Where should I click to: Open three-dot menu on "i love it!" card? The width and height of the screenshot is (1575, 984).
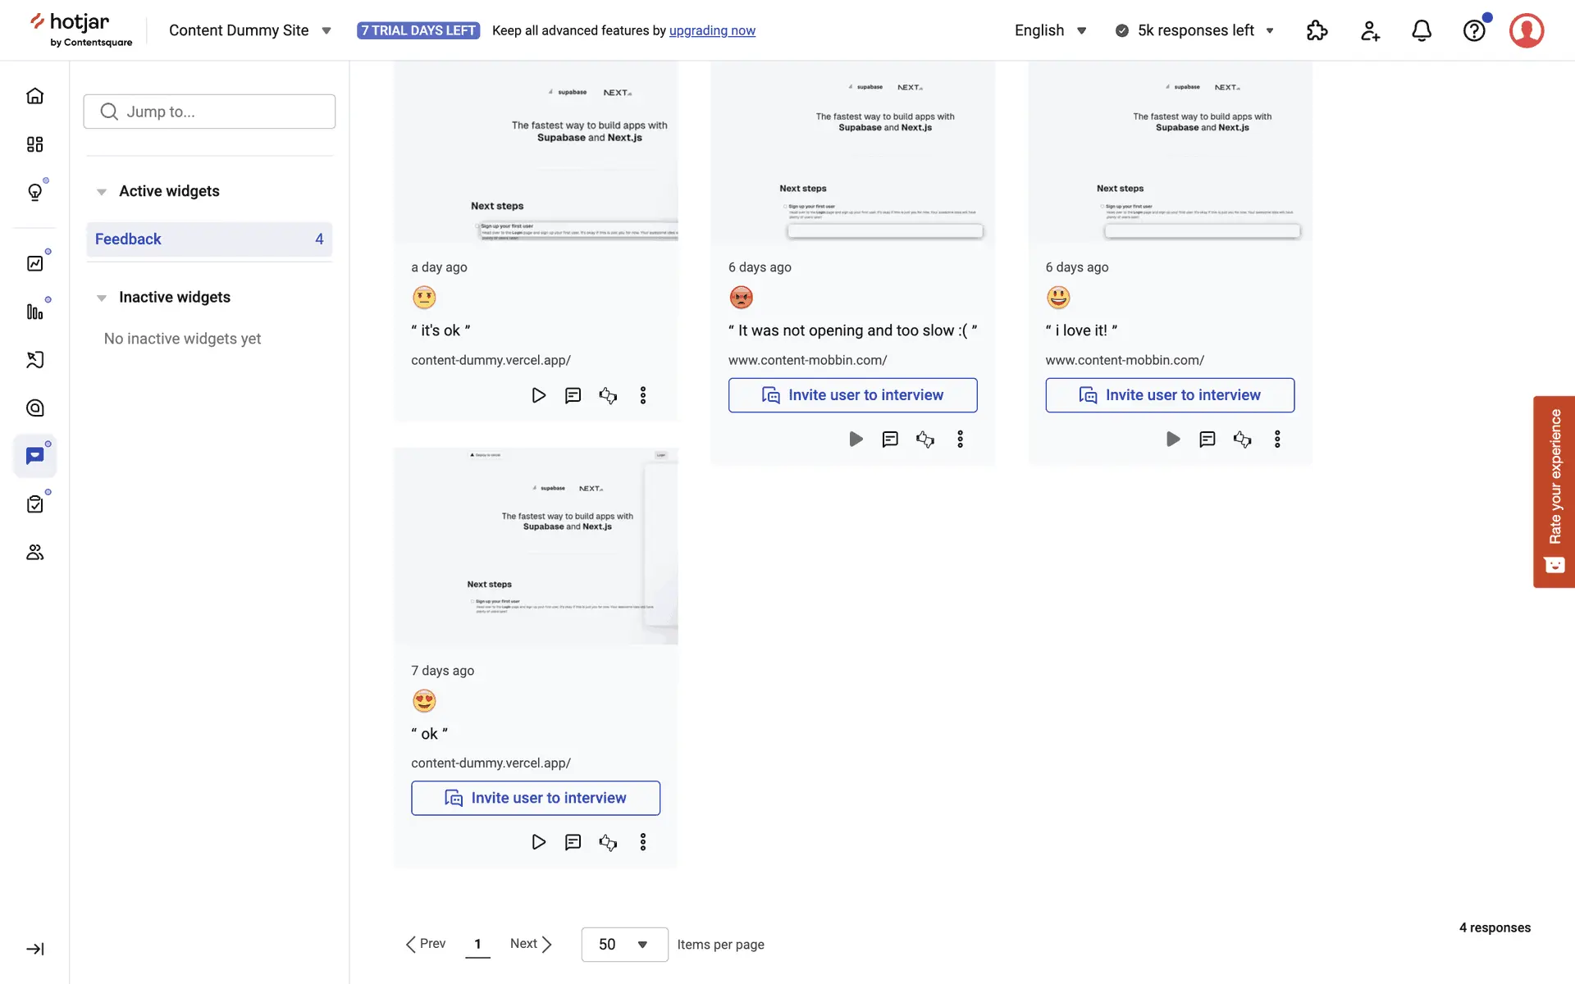1277,439
